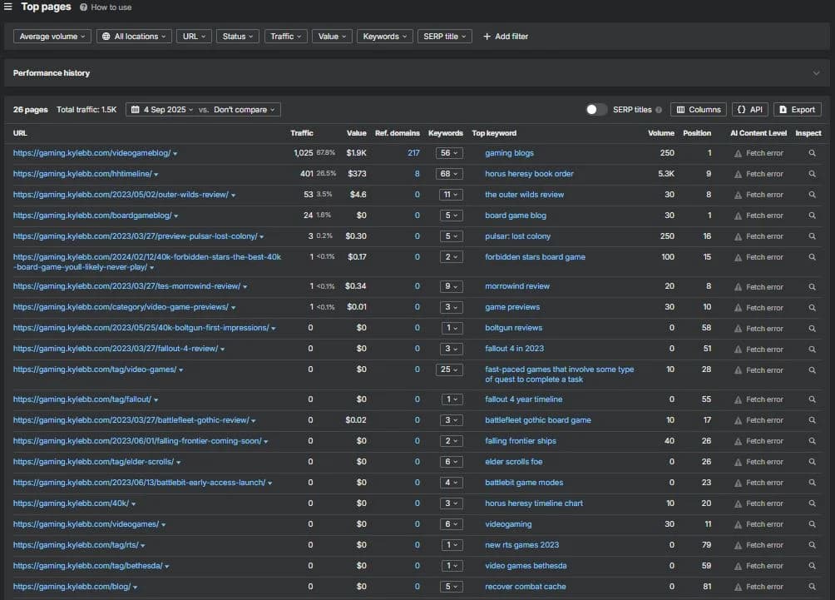
Task: Click the SERP titles info icon
Action: point(659,110)
